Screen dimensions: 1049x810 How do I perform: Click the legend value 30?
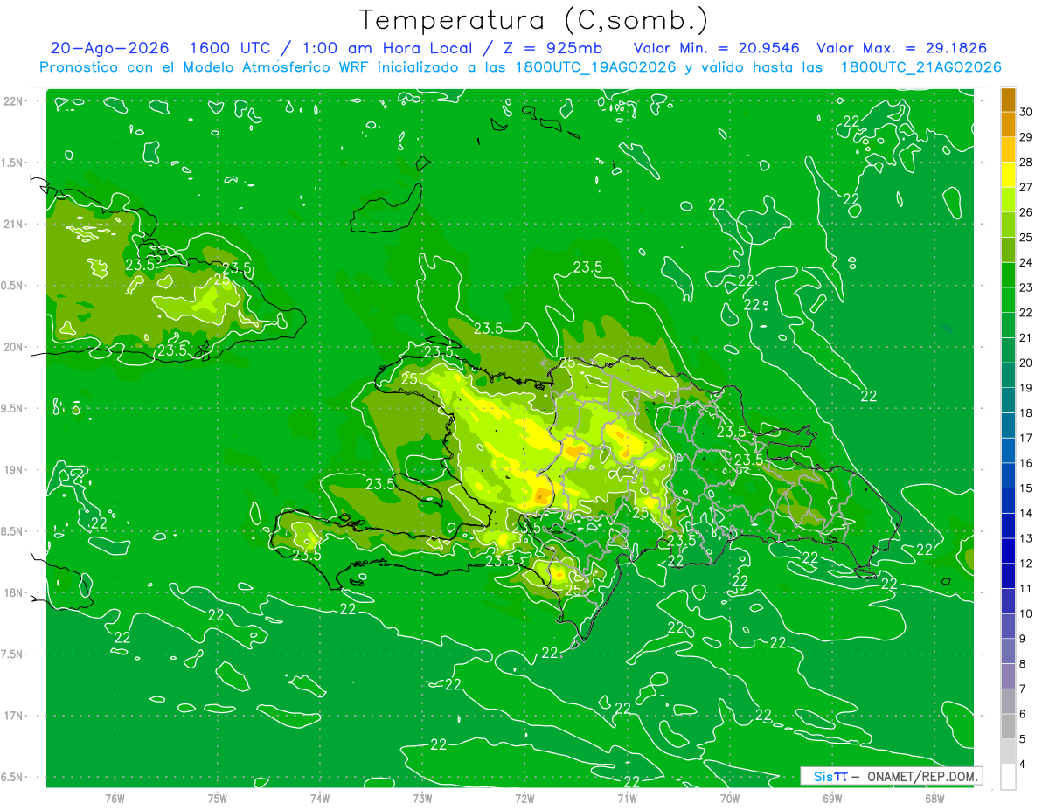(1025, 112)
